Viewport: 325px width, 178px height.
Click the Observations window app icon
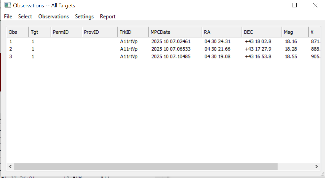click(8, 5)
